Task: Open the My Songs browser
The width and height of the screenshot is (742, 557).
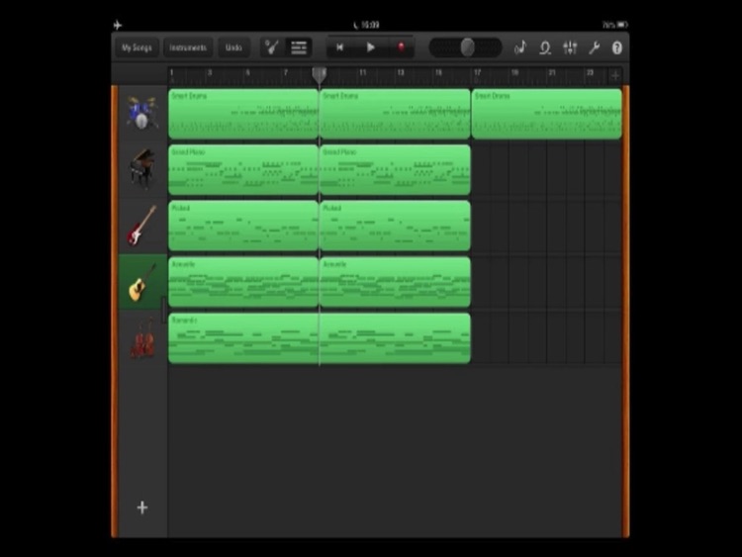Action: click(137, 47)
